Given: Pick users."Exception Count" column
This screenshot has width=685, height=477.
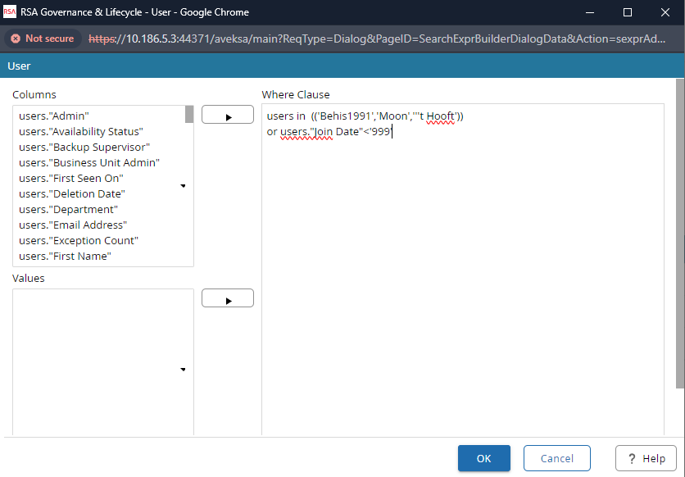Looking at the screenshot, I should [x=79, y=241].
